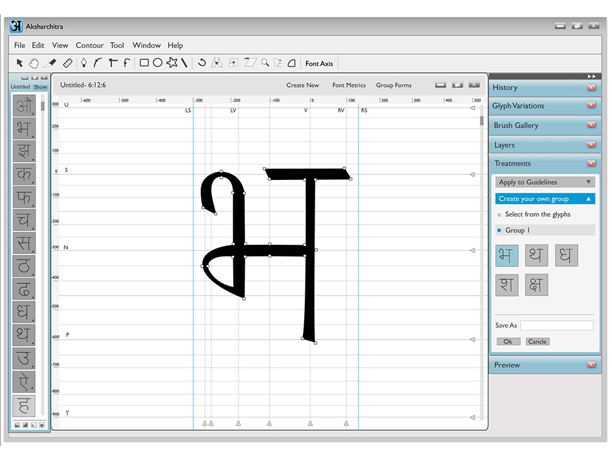Choose the rectangle shape tool
The image size is (612, 459).
[144, 63]
